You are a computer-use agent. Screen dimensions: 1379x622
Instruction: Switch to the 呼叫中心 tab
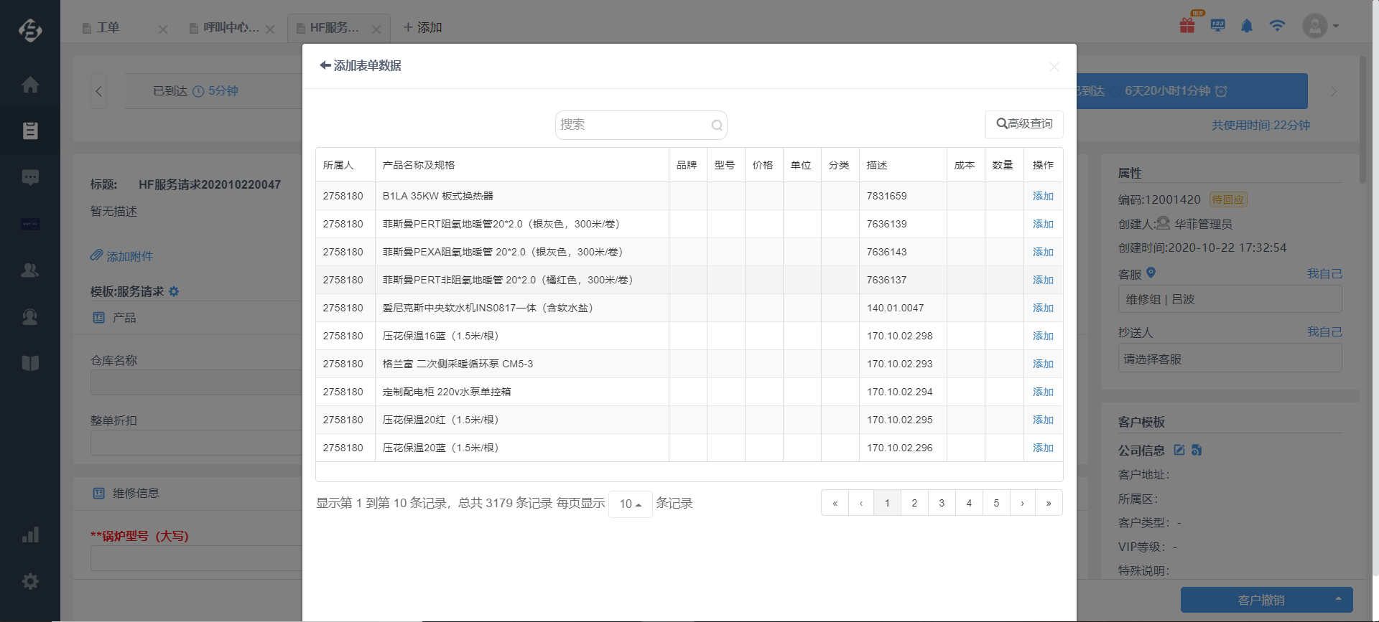point(230,28)
